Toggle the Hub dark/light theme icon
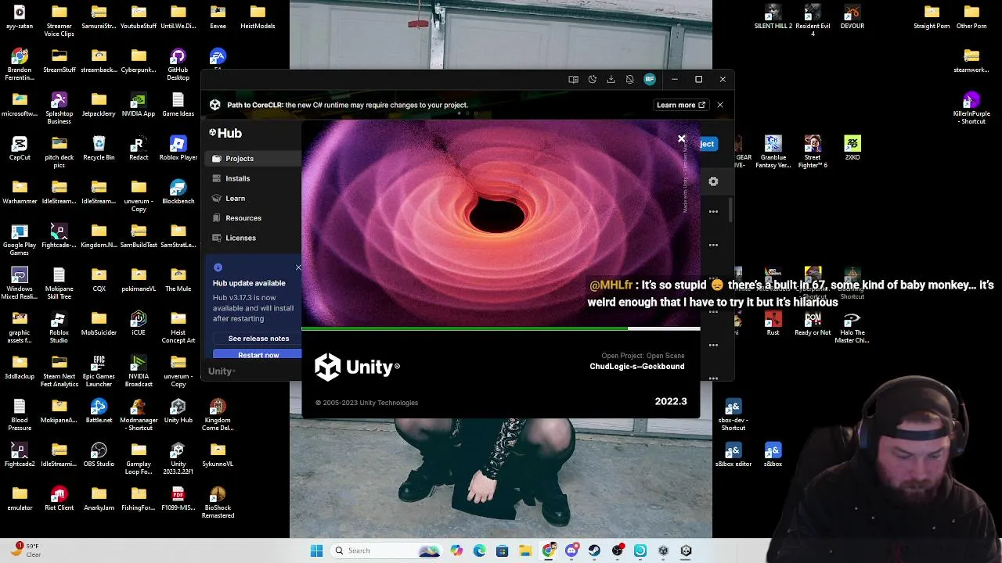Viewport: 1002px width, 563px height. pyautogui.click(x=593, y=79)
